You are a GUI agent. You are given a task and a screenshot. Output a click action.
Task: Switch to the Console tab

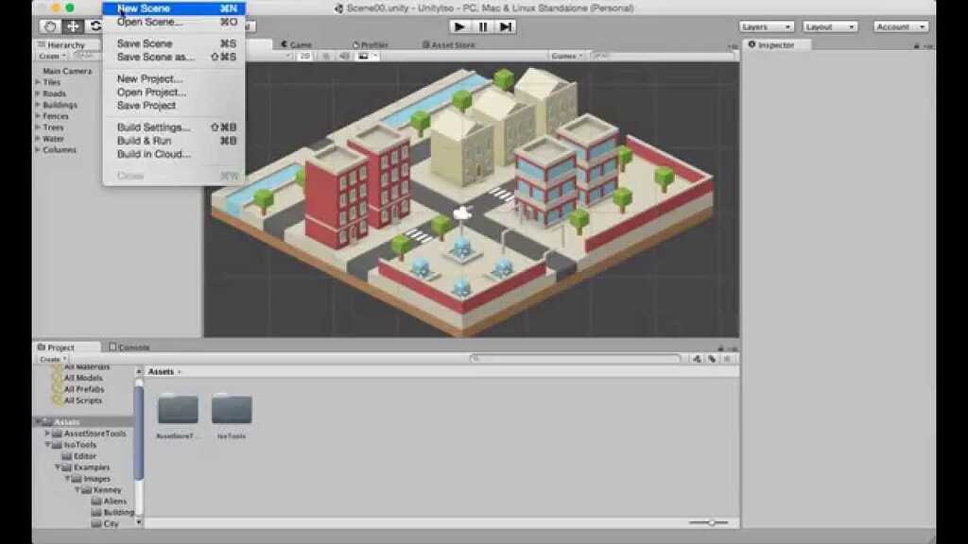point(132,347)
